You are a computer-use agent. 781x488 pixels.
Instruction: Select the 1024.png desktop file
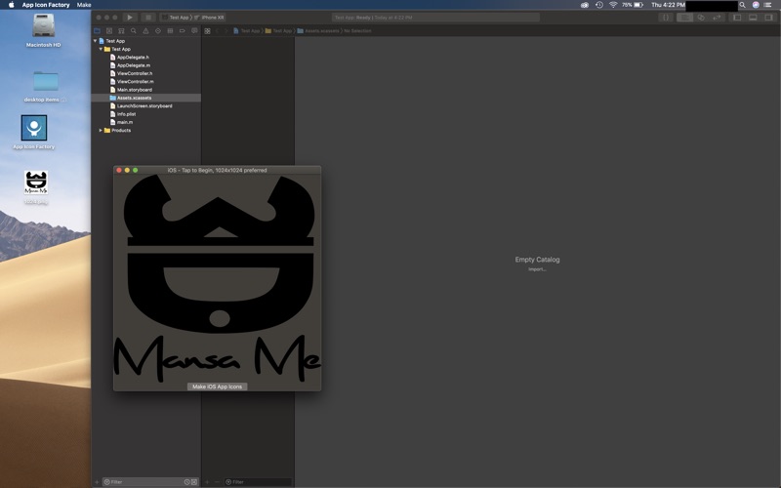(x=36, y=183)
